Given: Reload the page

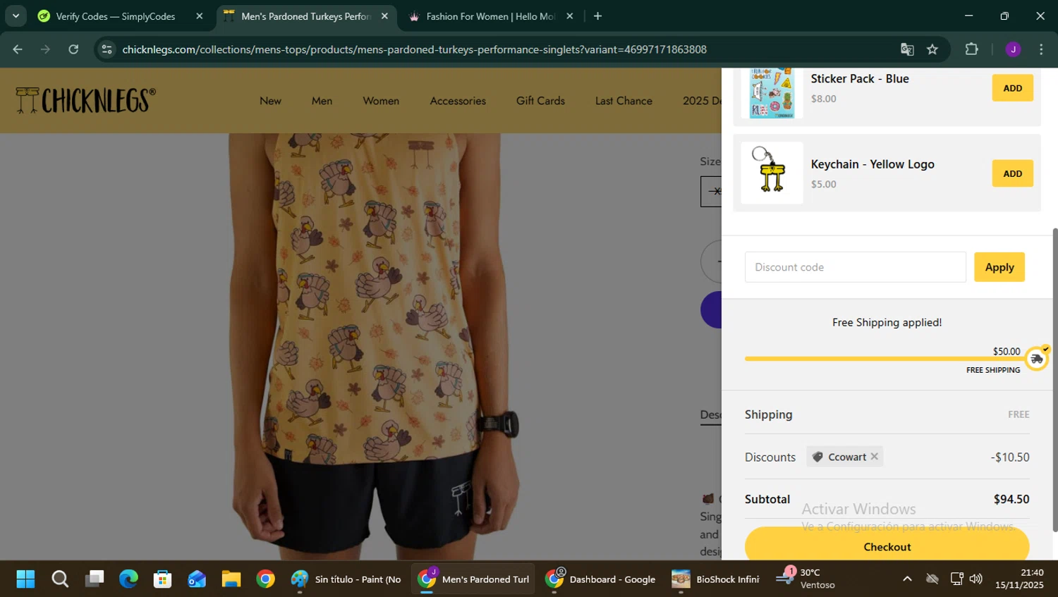Looking at the screenshot, I should (x=73, y=49).
